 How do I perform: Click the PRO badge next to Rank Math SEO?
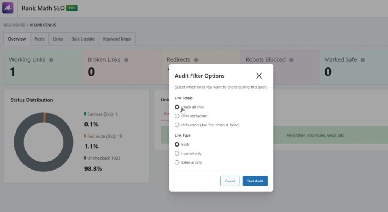click(72, 8)
